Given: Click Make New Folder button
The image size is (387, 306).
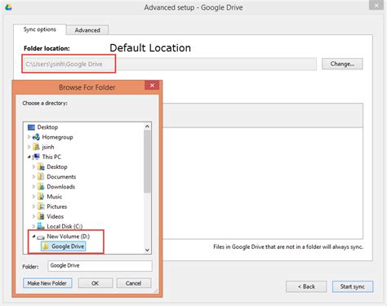Looking at the screenshot, I should click(x=47, y=283).
